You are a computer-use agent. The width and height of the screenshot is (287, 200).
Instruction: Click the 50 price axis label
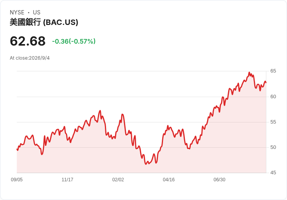click(273, 147)
